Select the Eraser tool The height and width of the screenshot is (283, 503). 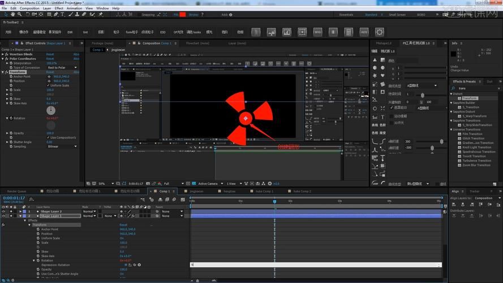tap(84, 15)
